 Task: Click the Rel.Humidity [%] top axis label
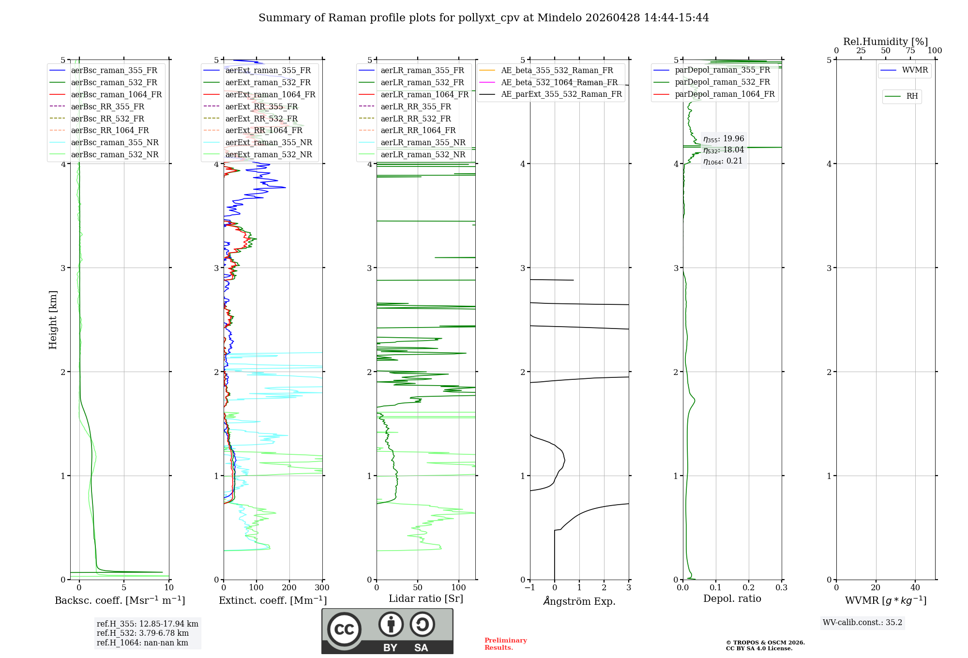coord(885,42)
